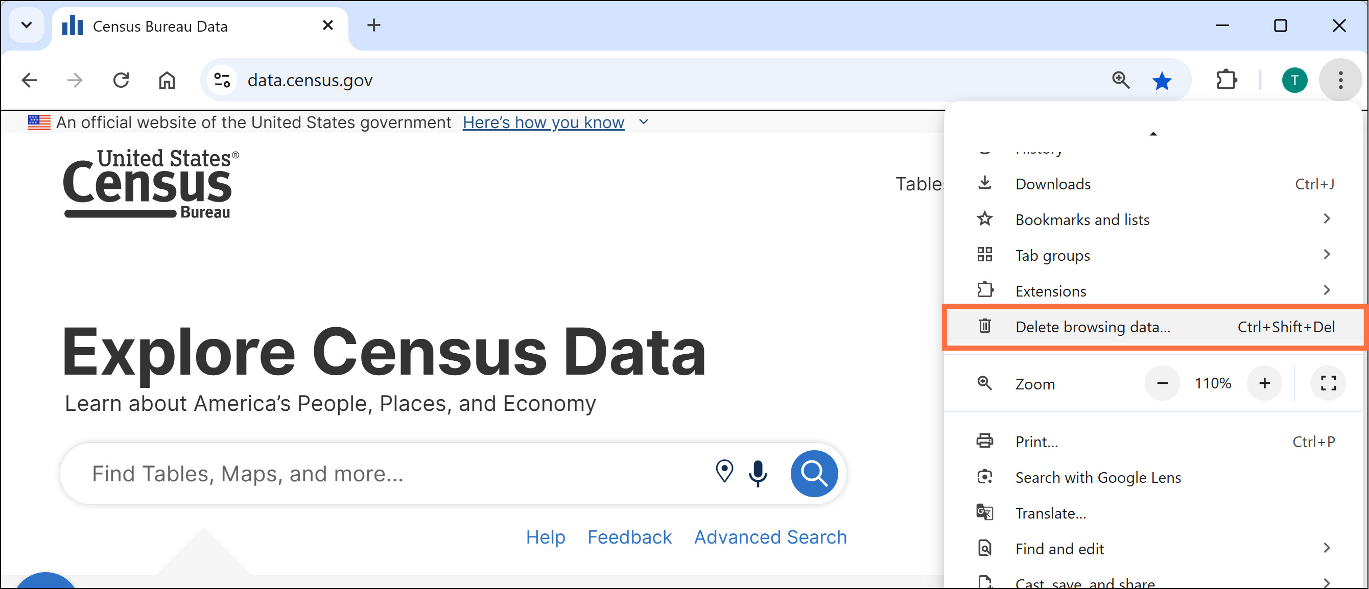Click the Google Lens camera icon

985,476
